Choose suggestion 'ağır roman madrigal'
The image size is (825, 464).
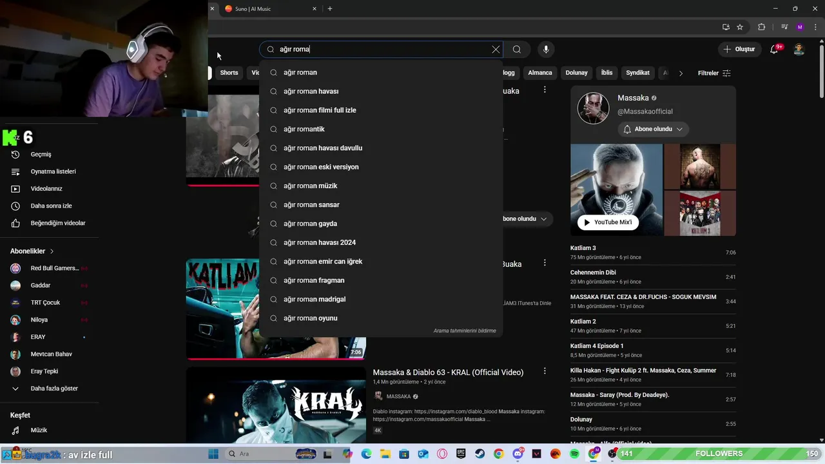point(381,299)
